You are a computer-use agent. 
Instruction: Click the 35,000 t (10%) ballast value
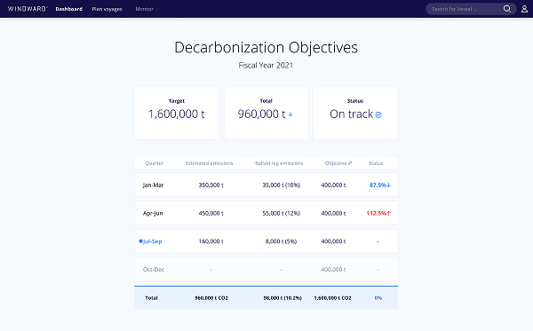click(281, 185)
